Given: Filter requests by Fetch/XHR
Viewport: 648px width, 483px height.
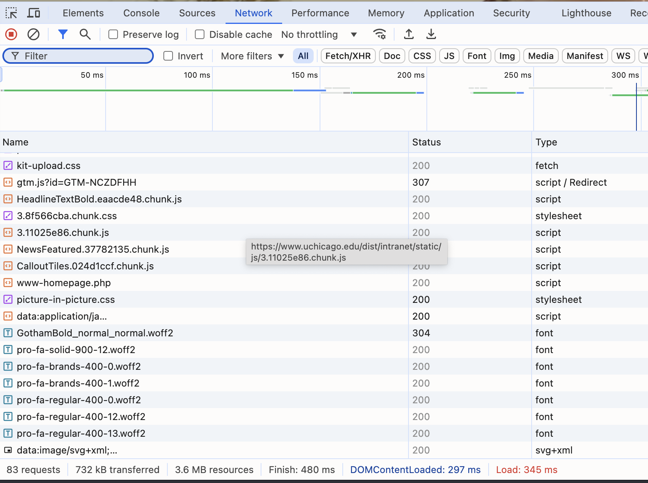Looking at the screenshot, I should (x=348, y=56).
